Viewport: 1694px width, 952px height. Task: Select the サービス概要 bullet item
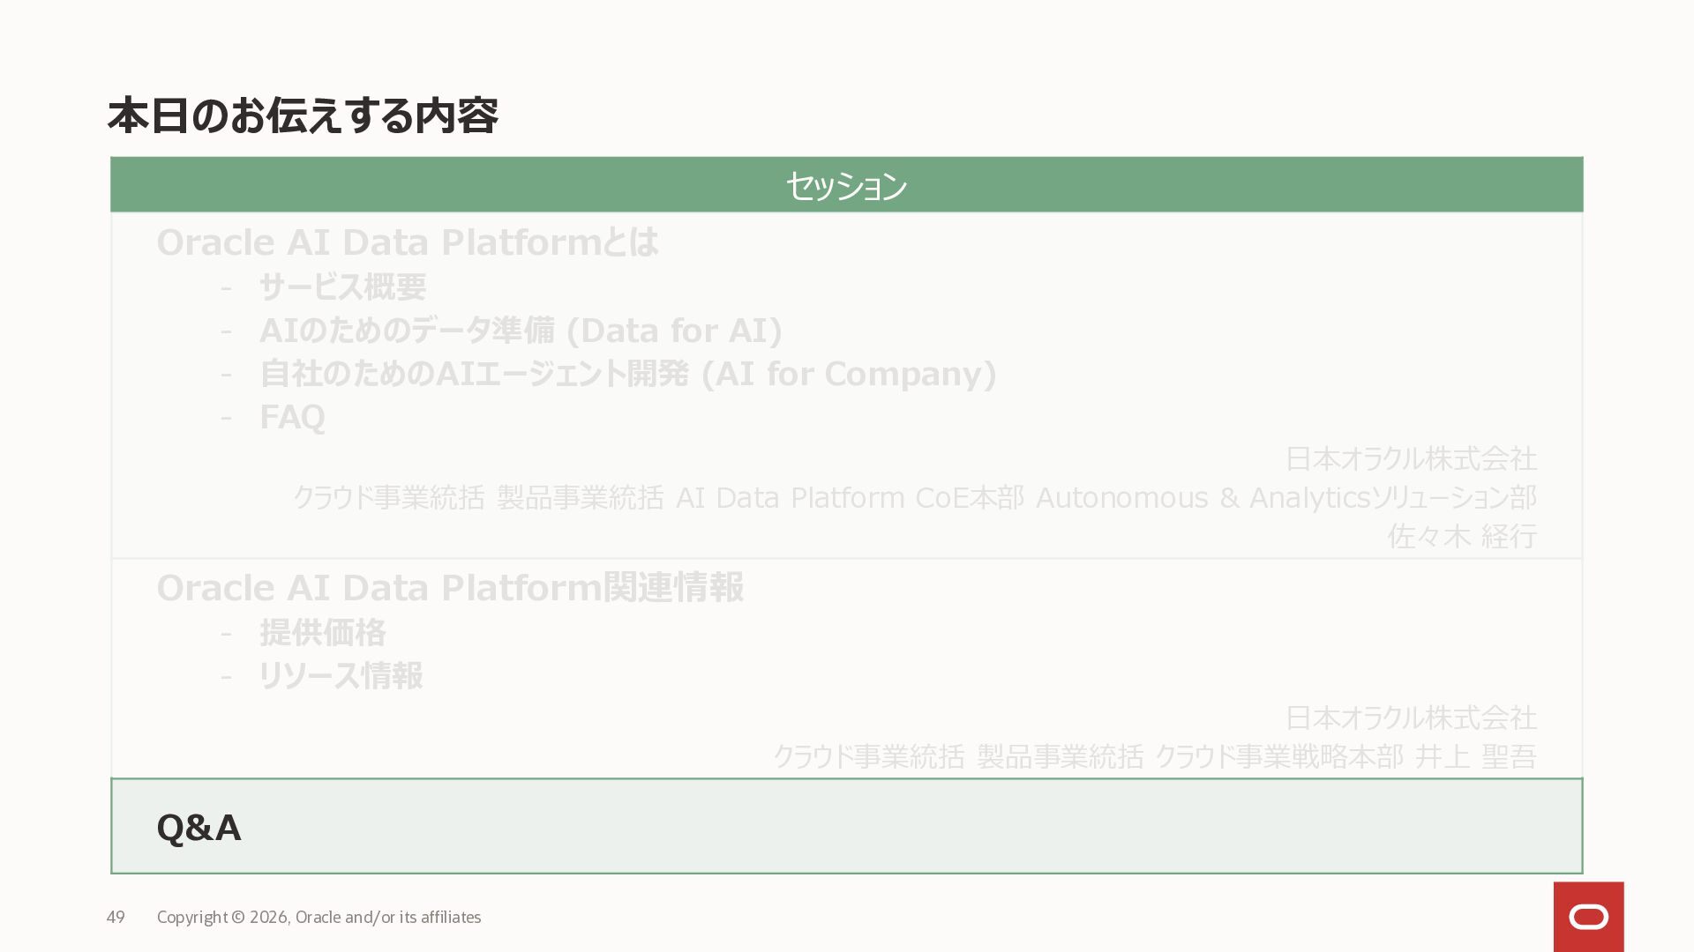[x=342, y=286]
